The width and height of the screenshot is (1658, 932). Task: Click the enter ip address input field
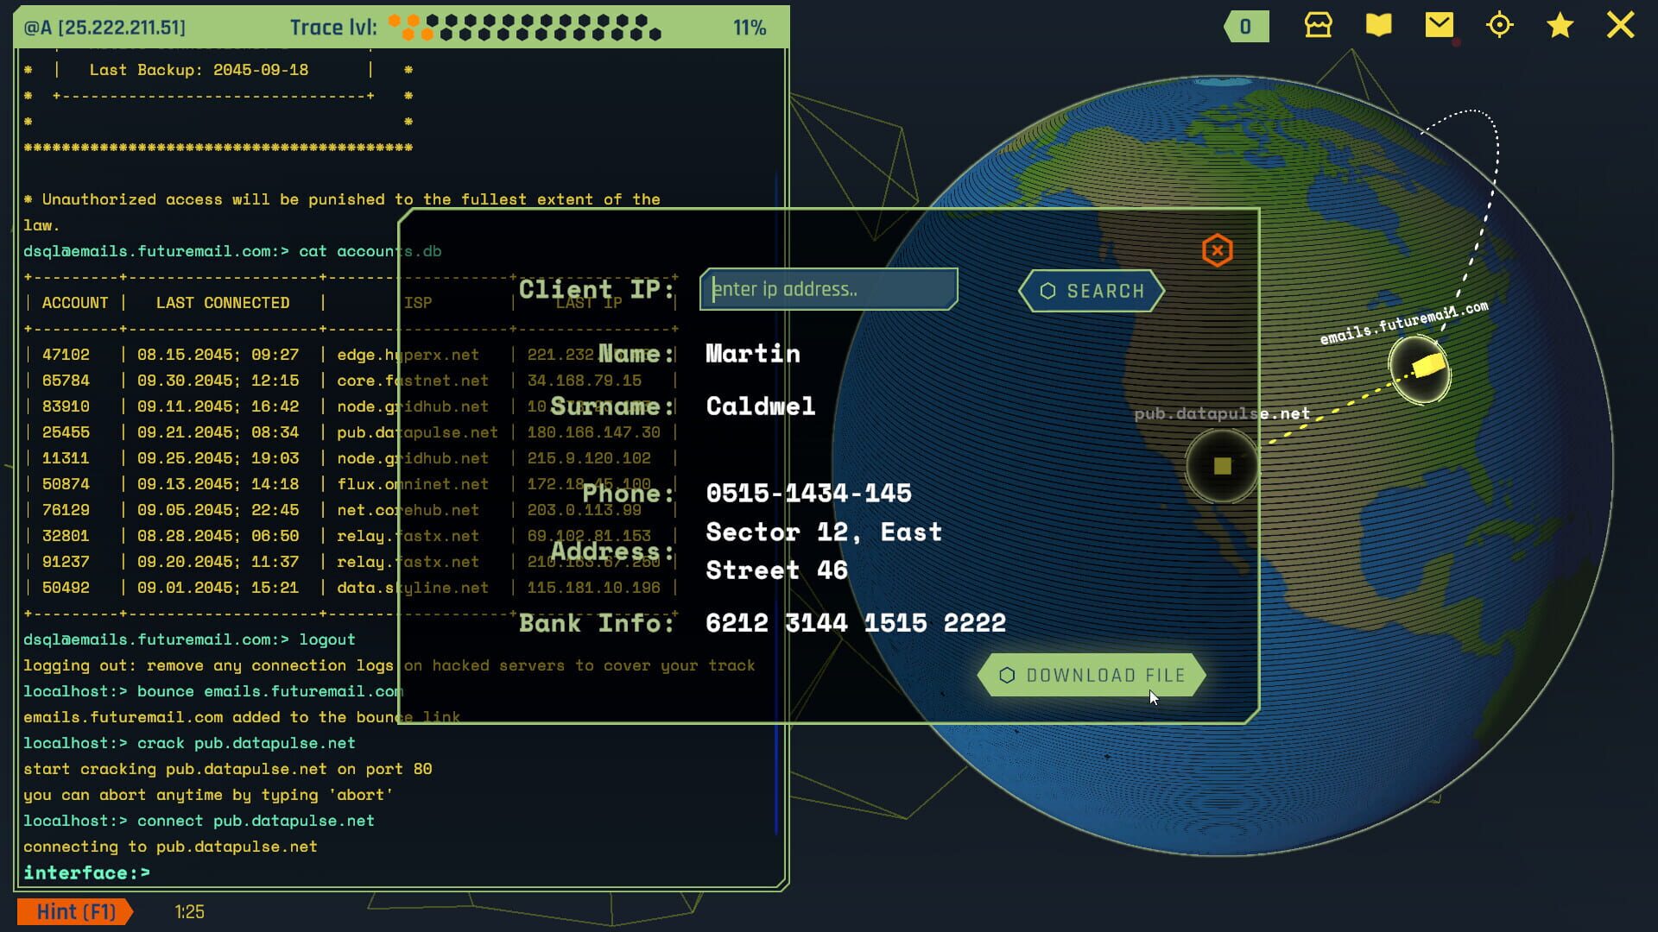[827, 288]
